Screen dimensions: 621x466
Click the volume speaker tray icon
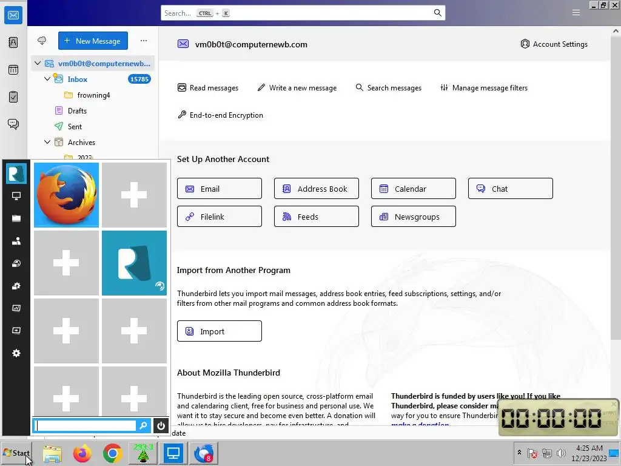561,453
